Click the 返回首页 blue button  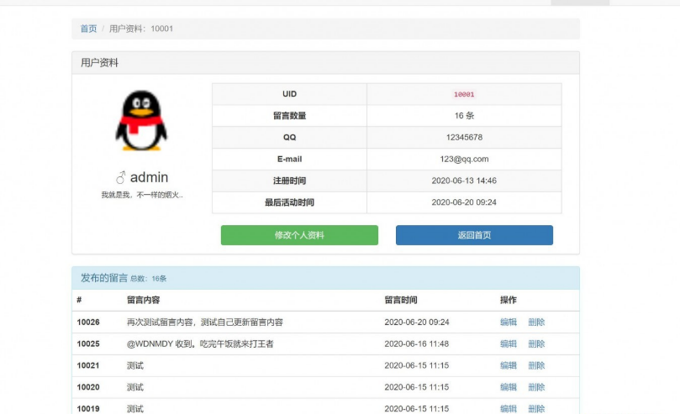(x=474, y=235)
